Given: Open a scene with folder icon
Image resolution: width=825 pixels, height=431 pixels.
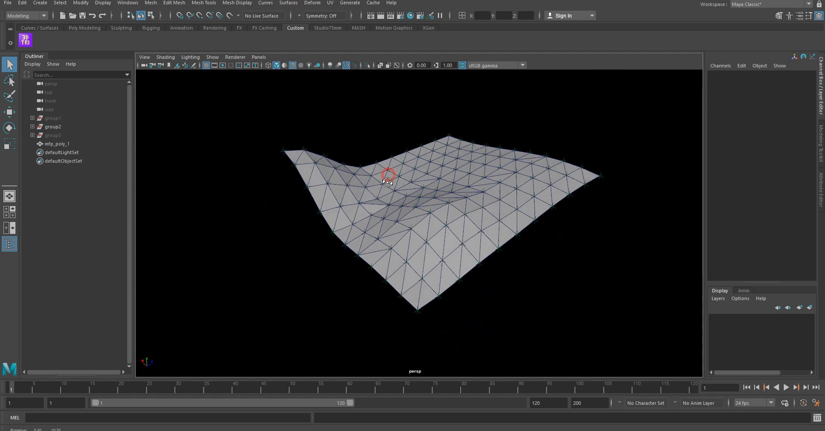Looking at the screenshot, I should [72, 15].
